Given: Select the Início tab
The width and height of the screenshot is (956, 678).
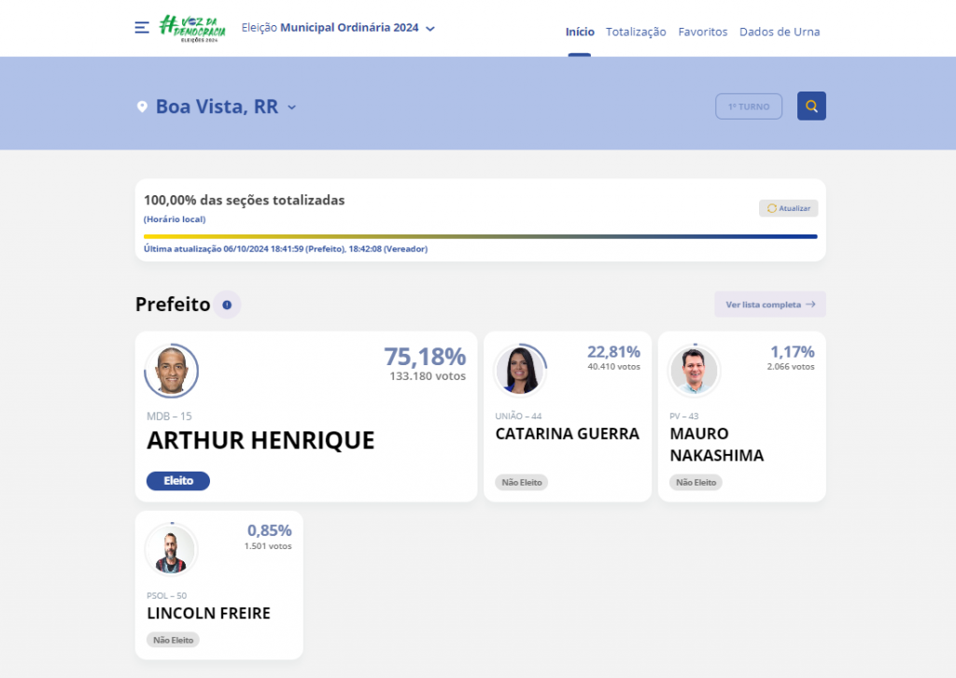Looking at the screenshot, I should [580, 32].
